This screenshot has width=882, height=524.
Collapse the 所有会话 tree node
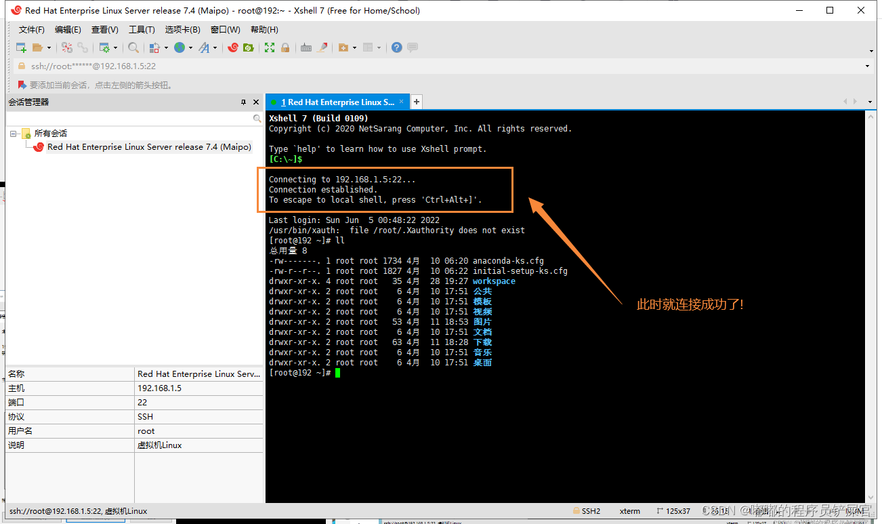(x=13, y=134)
